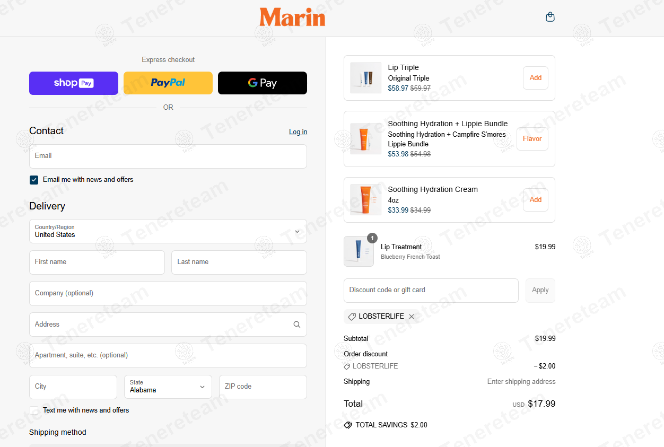Click the Soothing Hydration + Lippie Bundle thumbnail
The width and height of the screenshot is (664, 447).
(366, 139)
